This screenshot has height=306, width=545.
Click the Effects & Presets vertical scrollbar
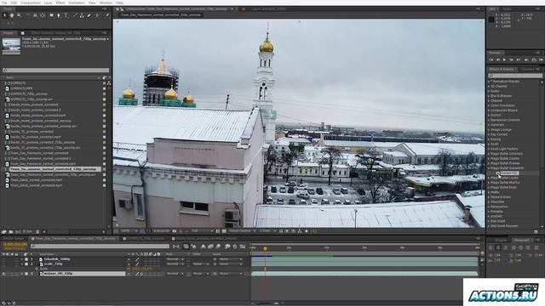[x=542, y=153]
